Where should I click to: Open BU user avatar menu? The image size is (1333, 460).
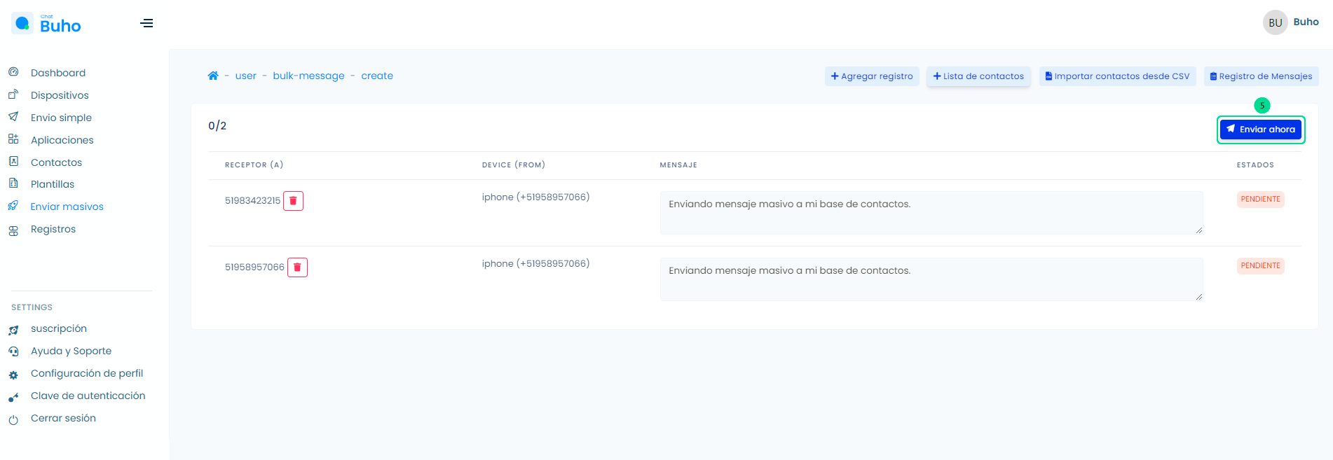[x=1275, y=22]
